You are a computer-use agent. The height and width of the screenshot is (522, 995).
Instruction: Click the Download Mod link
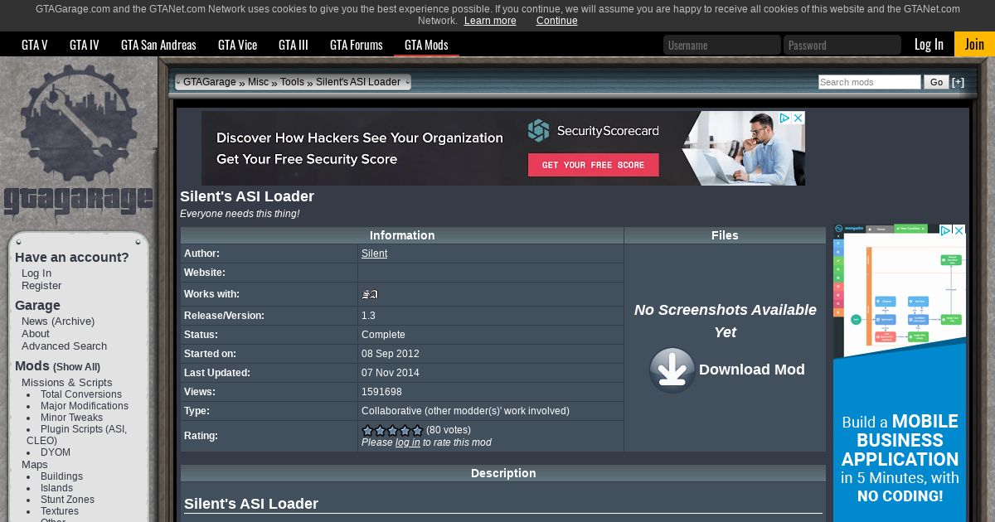[752, 370]
